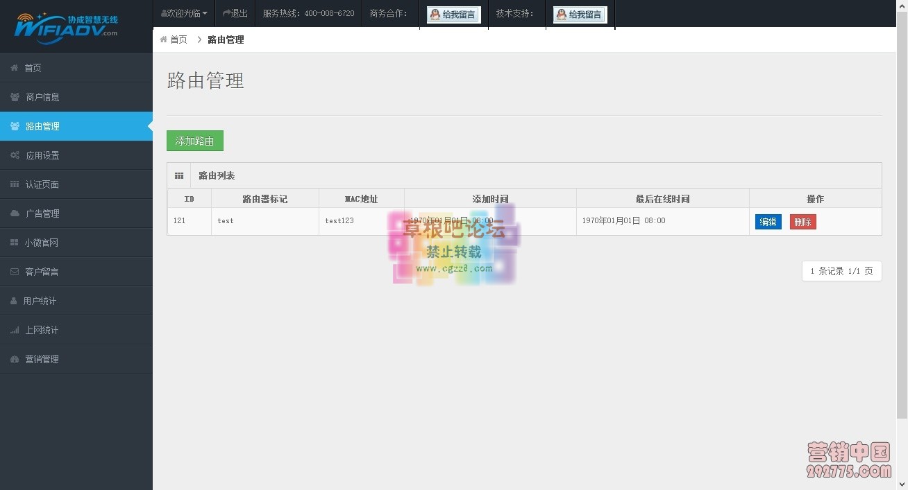The image size is (908, 490).
Task: Select the 用户统计 user icon
Action: click(15, 300)
